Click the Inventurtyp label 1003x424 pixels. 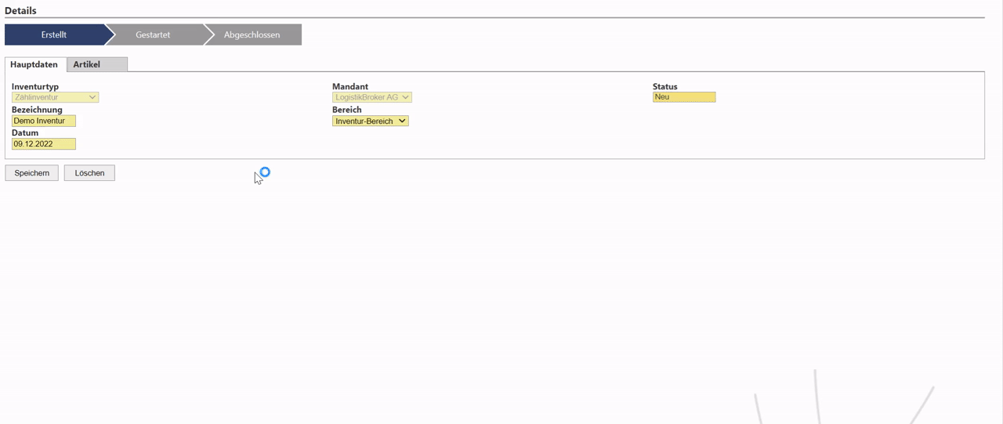click(x=35, y=86)
